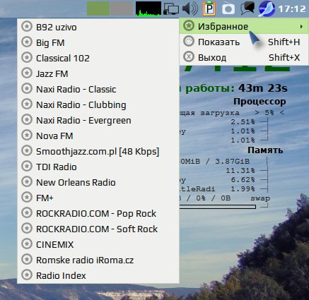The image size is (309, 300).
Task: Play Naxi Radio - Evergreen
Action: click(98, 120)
